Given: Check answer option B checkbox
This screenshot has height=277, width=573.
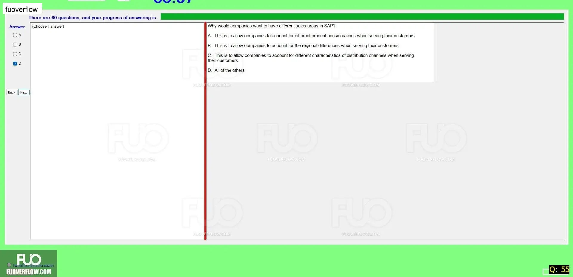Looking at the screenshot, I should coord(15,45).
